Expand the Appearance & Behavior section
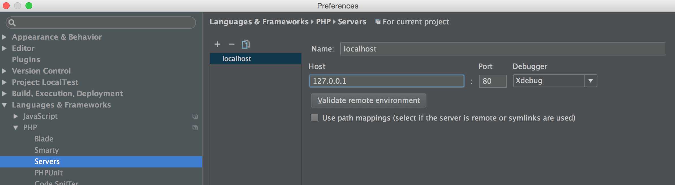This screenshot has height=185, width=675. tap(4, 37)
